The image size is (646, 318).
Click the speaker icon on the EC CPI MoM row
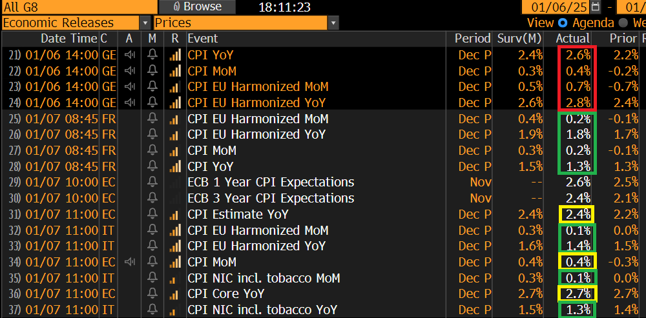coord(129,262)
